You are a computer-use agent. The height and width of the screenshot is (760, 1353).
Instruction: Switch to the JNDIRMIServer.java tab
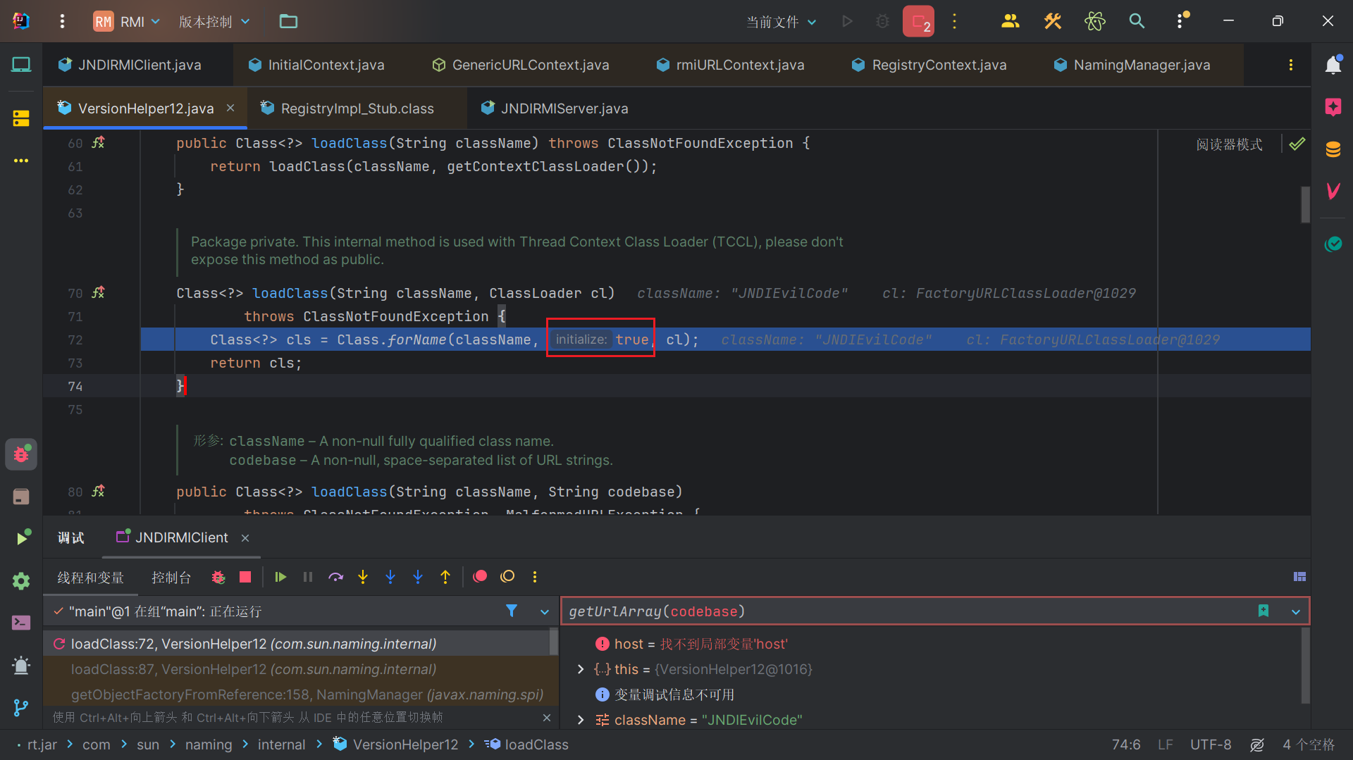[x=564, y=108]
